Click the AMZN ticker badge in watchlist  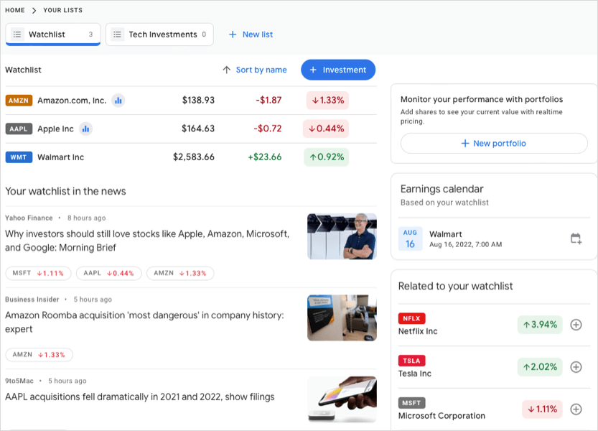(x=19, y=101)
